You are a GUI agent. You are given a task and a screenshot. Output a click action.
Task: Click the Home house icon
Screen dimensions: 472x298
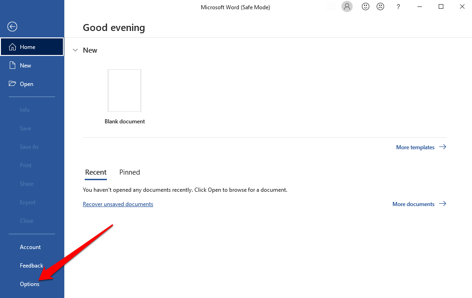click(x=12, y=47)
